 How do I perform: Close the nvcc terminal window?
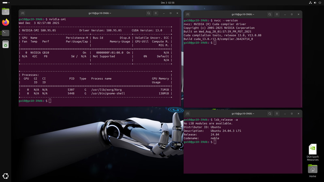[x=298, y=15]
